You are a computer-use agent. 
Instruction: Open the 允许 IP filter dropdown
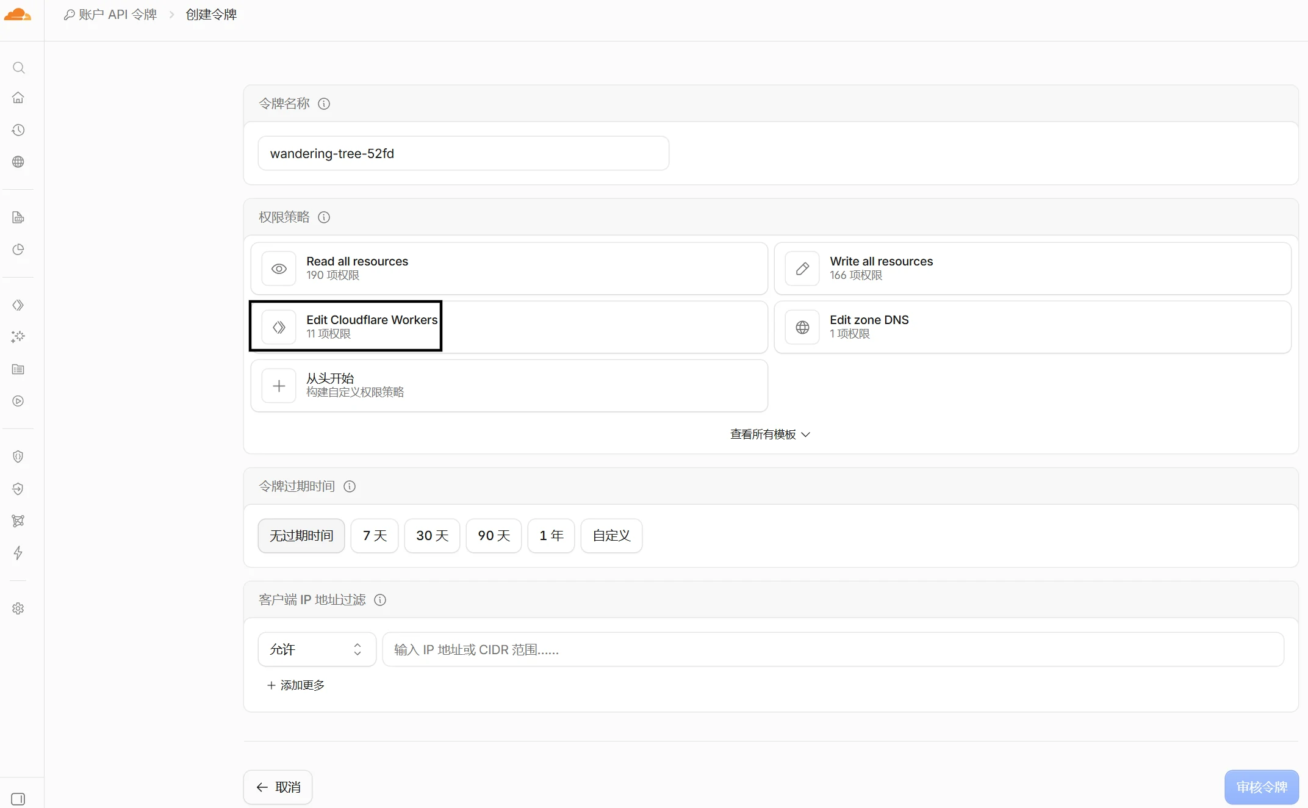317,649
